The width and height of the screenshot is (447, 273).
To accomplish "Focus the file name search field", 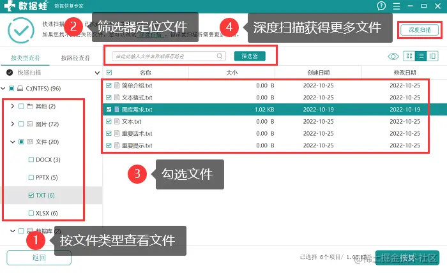I will tap(169, 56).
